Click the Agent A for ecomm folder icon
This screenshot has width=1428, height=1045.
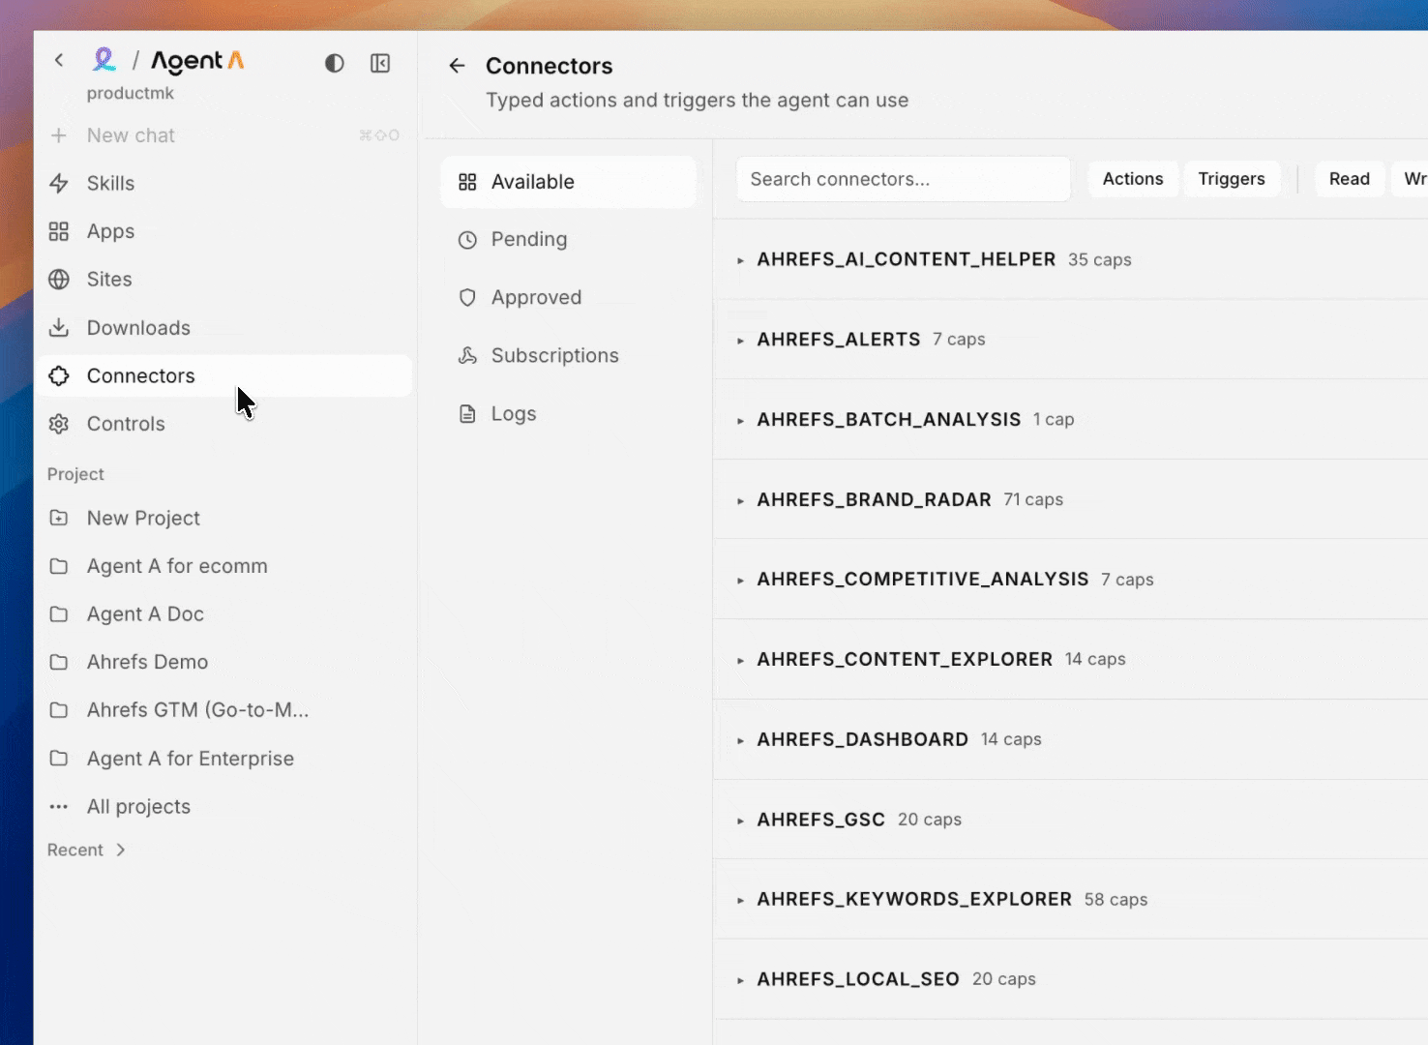[x=59, y=566]
